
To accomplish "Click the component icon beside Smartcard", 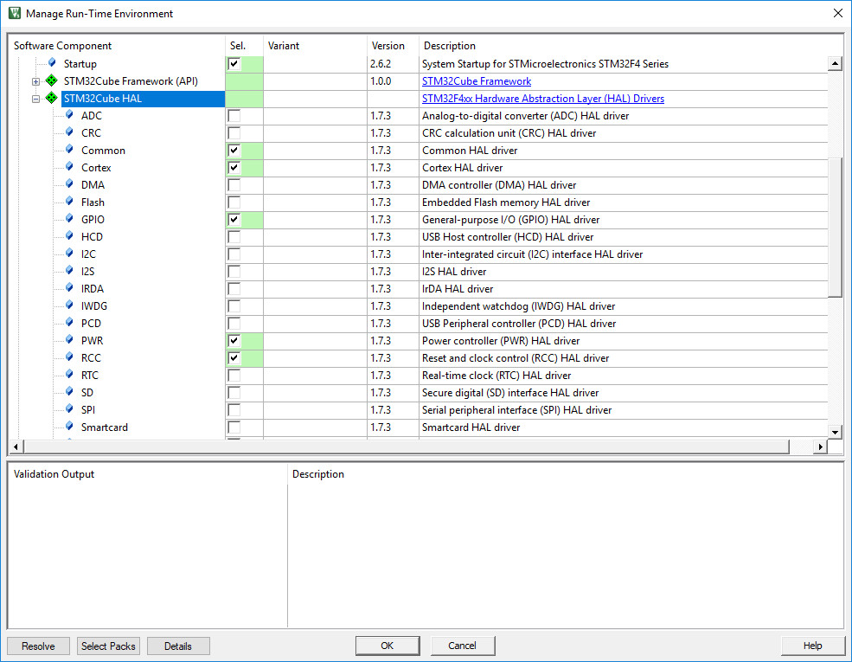I will point(69,426).
